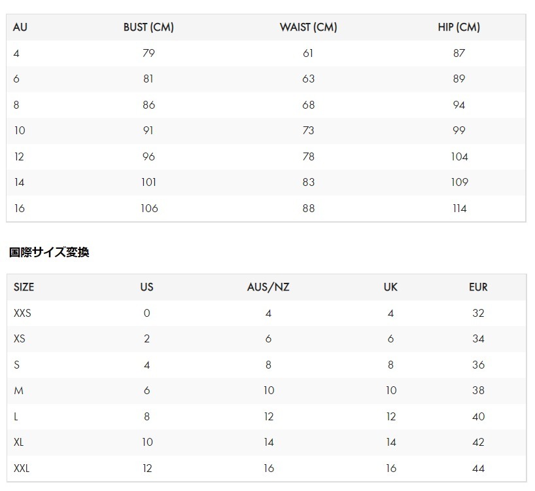
Task: Select bust value 106 in size 16 row
Action: (149, 208)
